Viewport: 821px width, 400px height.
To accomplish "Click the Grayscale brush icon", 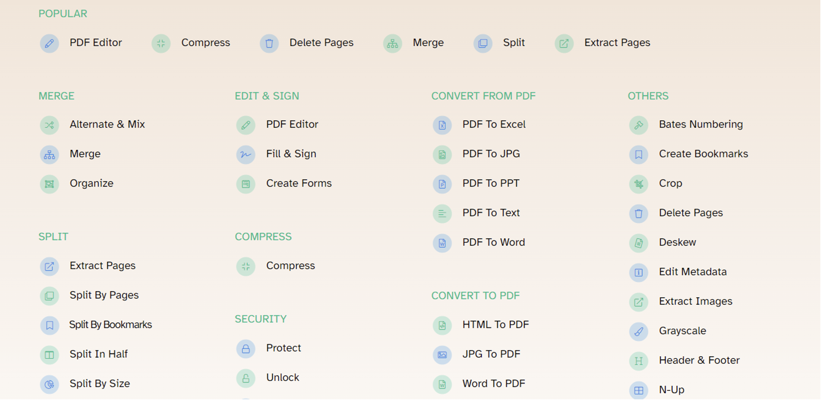I will [639, 331].
